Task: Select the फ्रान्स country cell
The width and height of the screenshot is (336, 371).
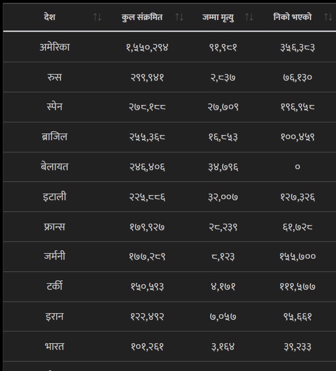Action: click(54, 227)
